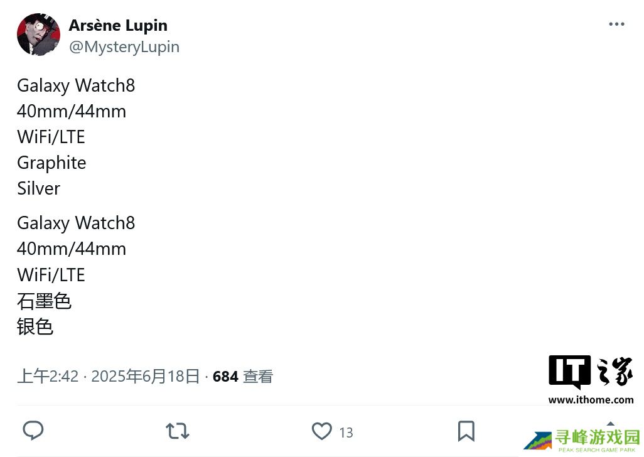Click the share icon beside bookmark
The image size is (644, 457).
click(610, 425)
